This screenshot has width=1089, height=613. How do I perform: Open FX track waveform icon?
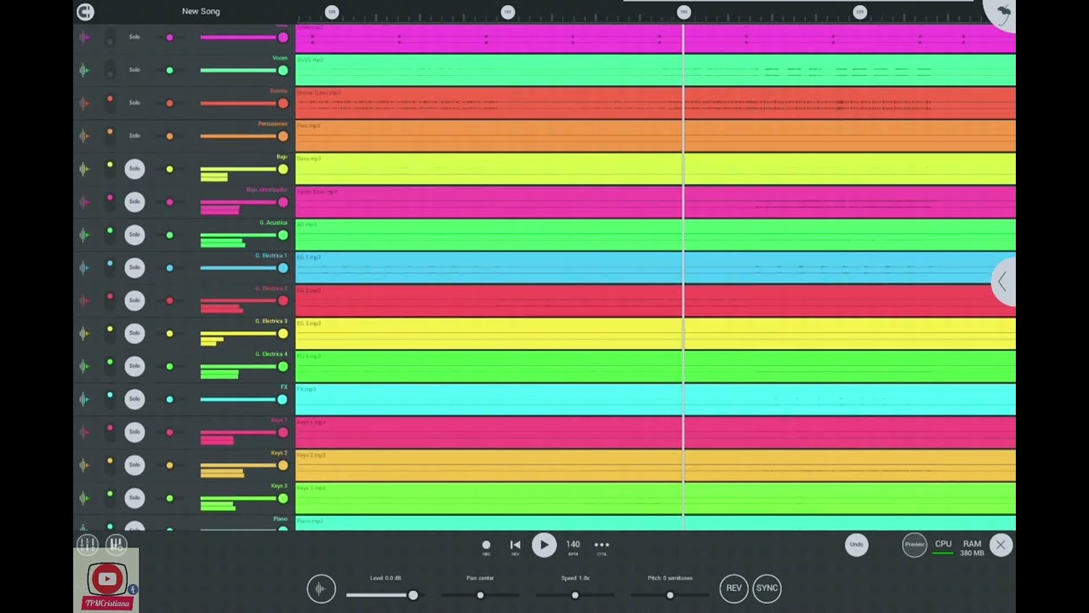(x=83, y=398)
